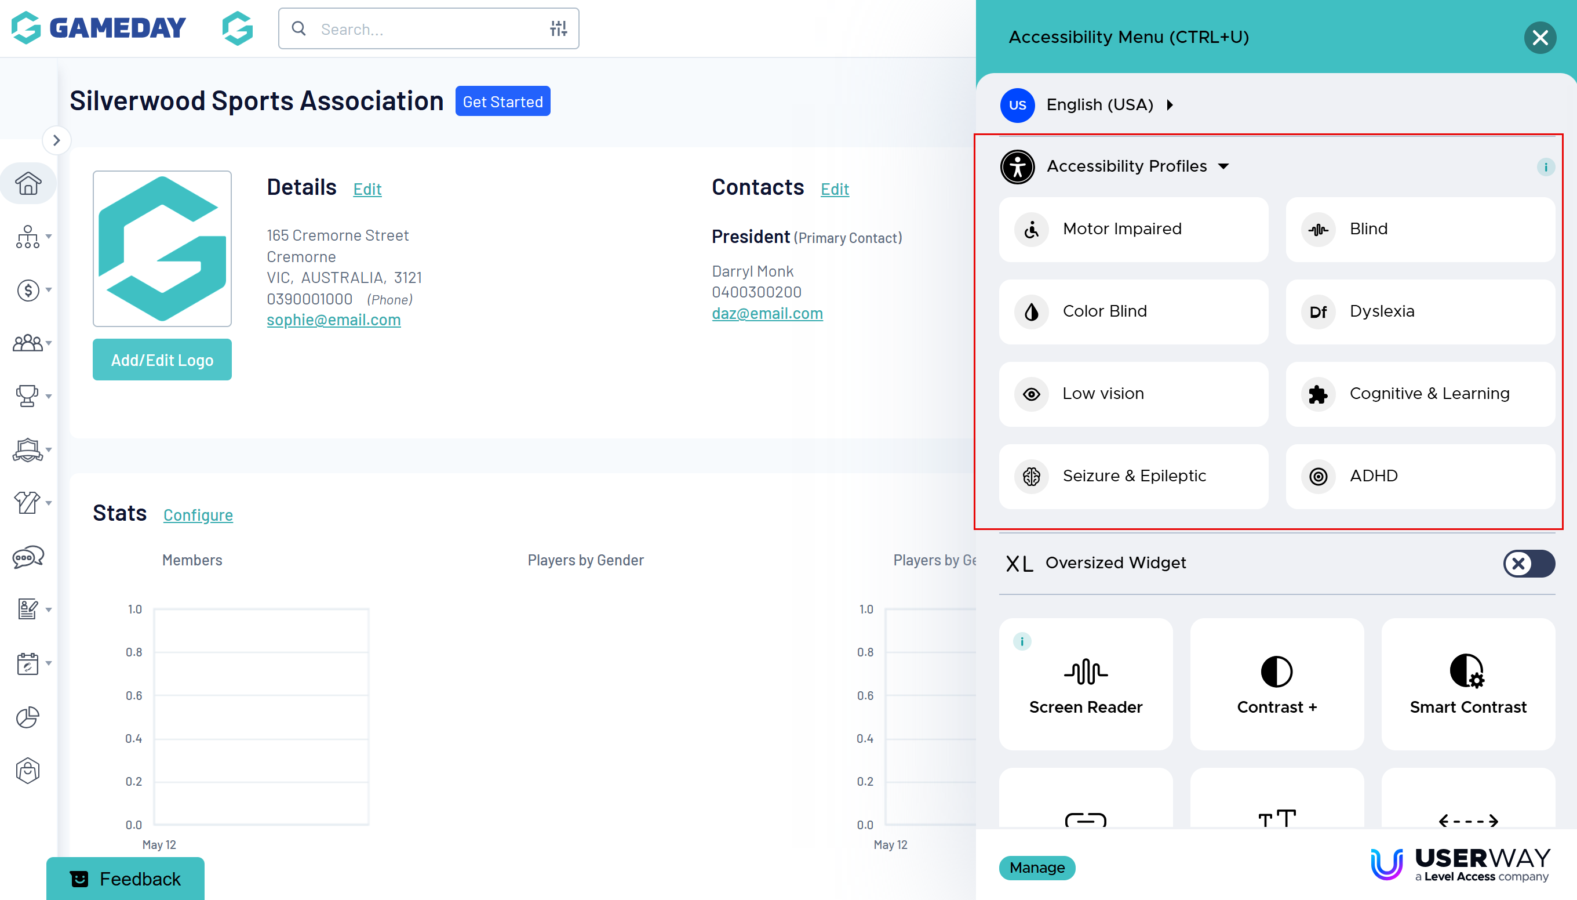Select the Contrast + option
The height and width of the screenshot is (900, 1577).
[1276, 684]
